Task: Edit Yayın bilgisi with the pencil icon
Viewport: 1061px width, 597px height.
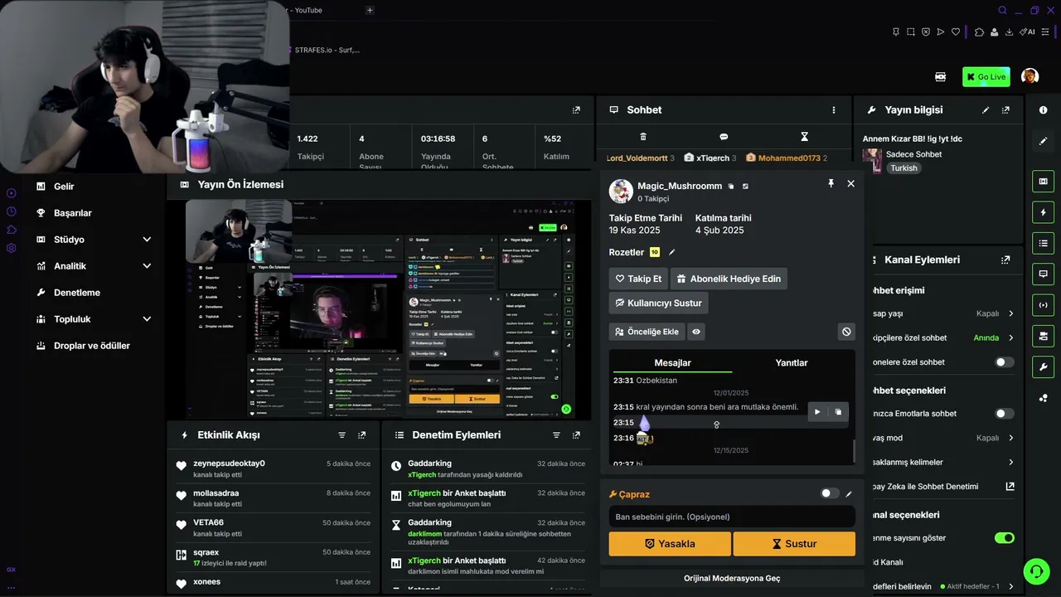Action: click(x=986, y=110)
